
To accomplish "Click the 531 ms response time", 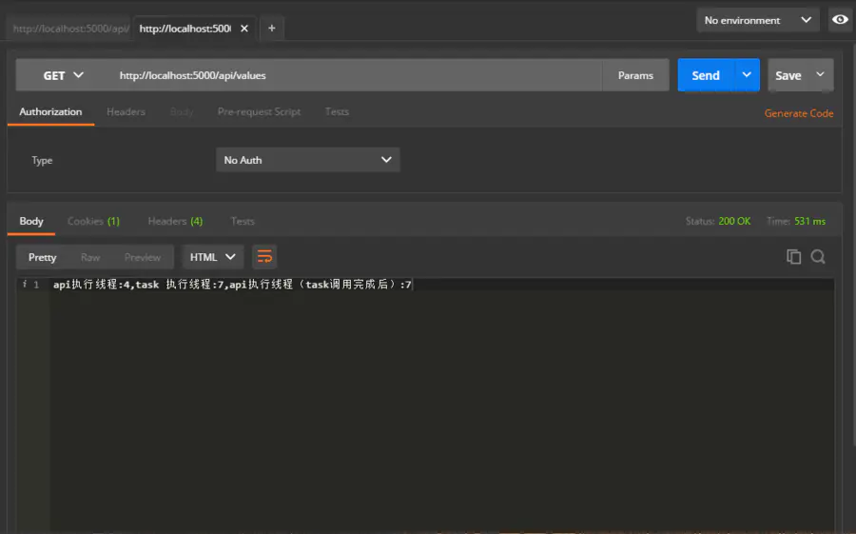I will point(809,222).
